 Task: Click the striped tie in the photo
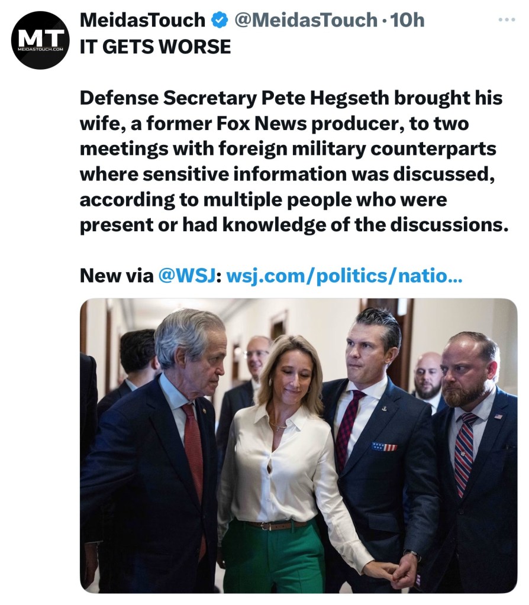[465, 452]
